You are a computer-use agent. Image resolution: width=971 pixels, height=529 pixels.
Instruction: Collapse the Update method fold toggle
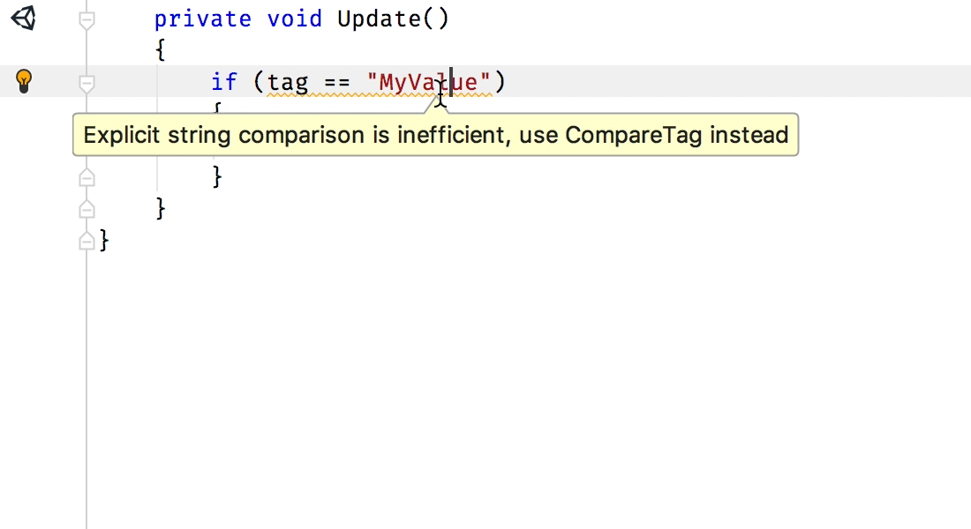click(87, 20)
